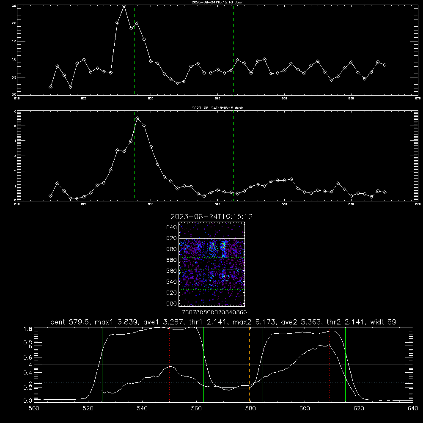Click the orange dashed center line in bottom plot
Screen dimensions: 423x423
pyautogui.click(x=249, y=364)
